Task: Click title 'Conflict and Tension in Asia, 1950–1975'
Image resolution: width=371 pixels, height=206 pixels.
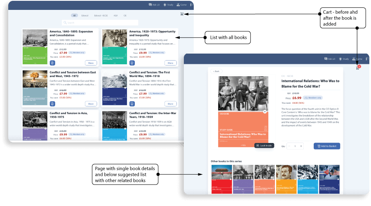Action: [68, 115]
